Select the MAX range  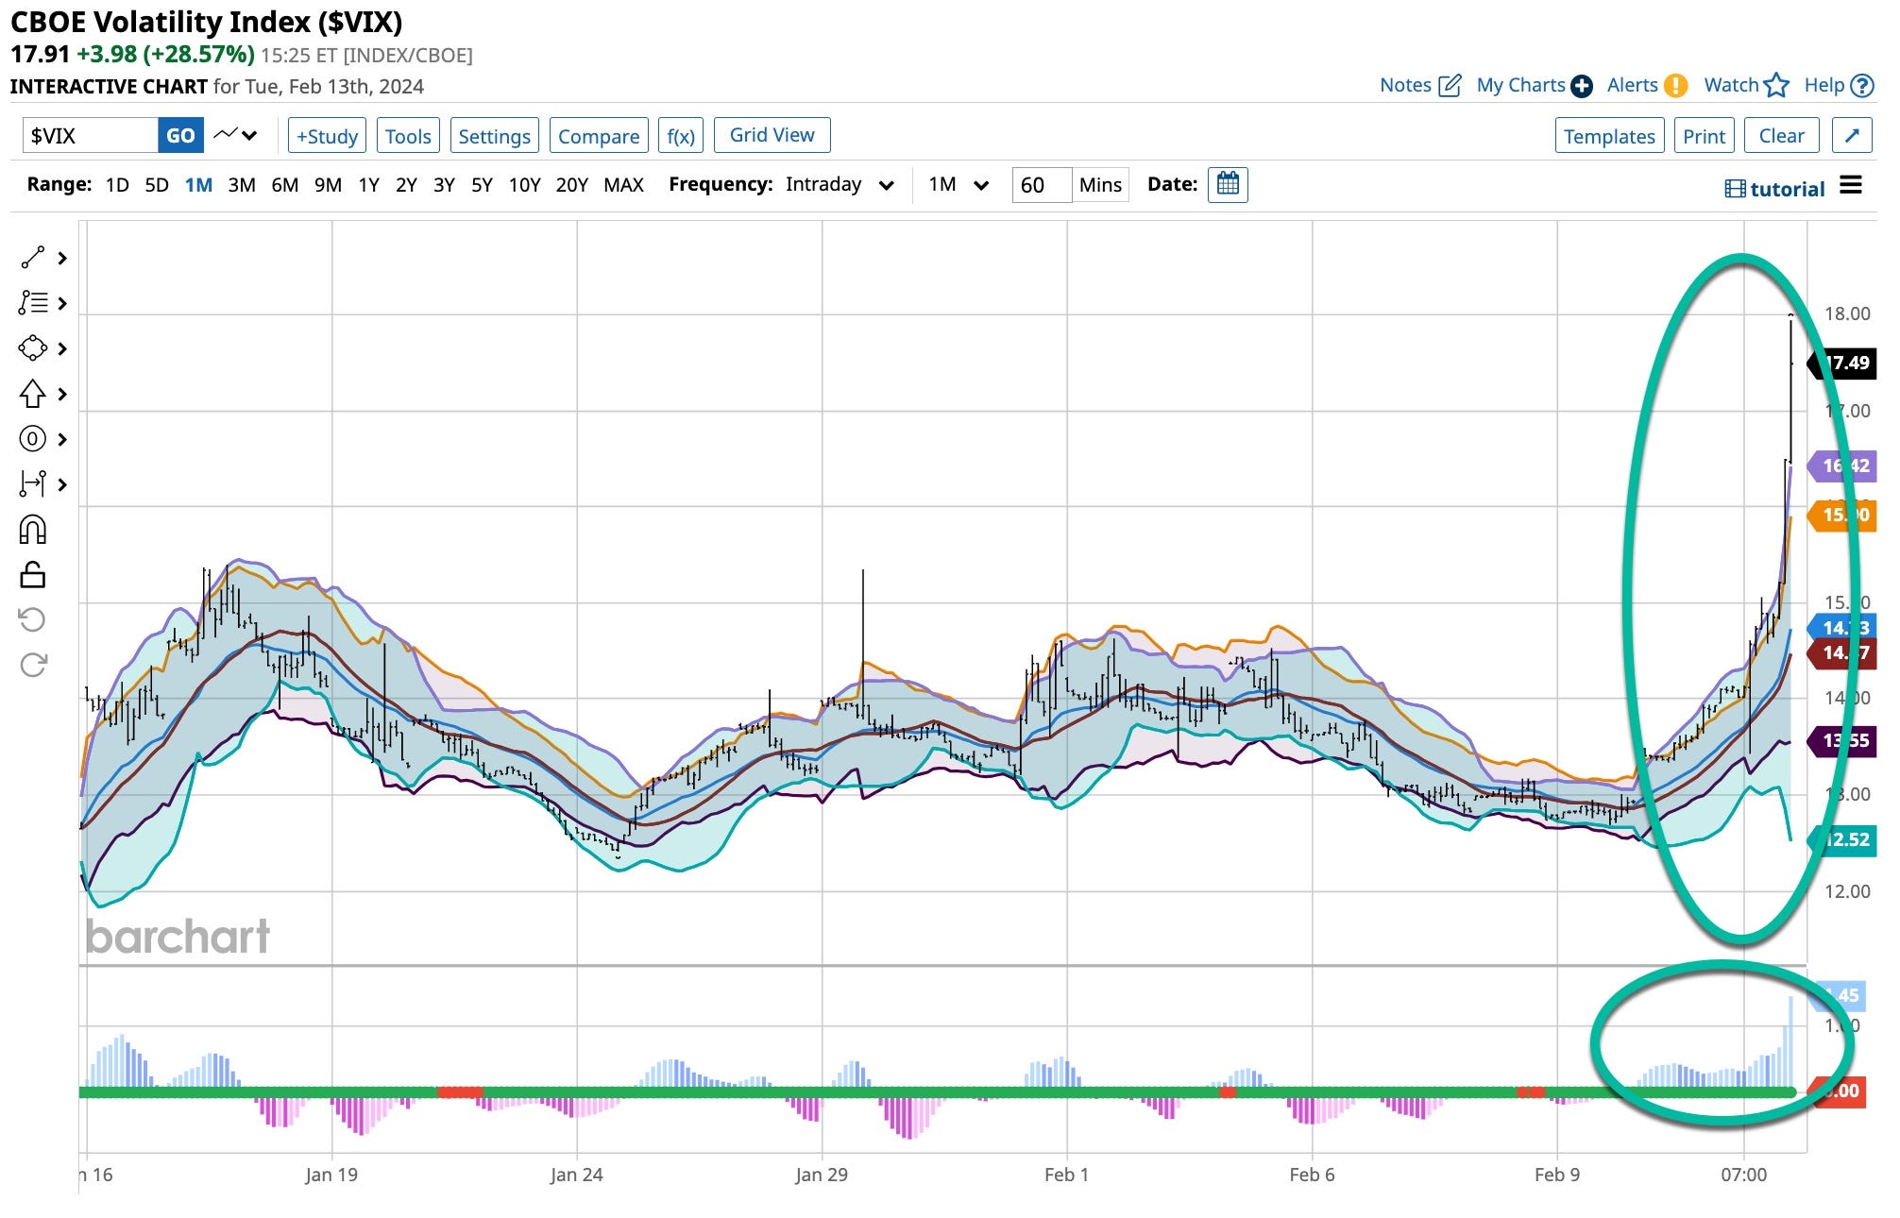point(623,185)
